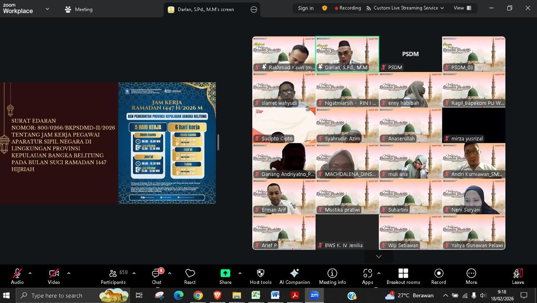Switch to the Meeting tab
Viewport: 537px width, 303px height.
[x=78, y=9]
